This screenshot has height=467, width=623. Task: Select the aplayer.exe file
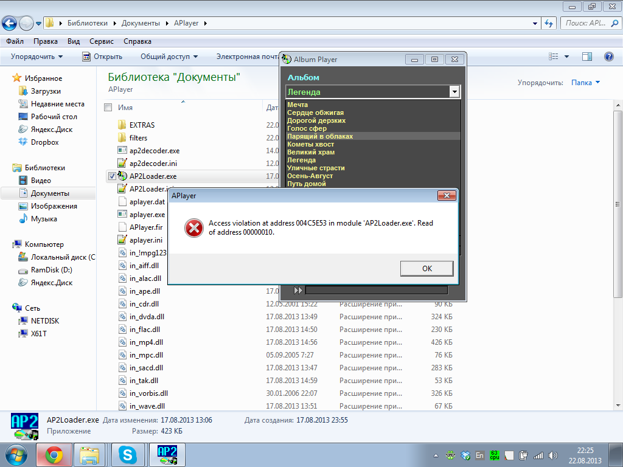[x=147, y=215]
